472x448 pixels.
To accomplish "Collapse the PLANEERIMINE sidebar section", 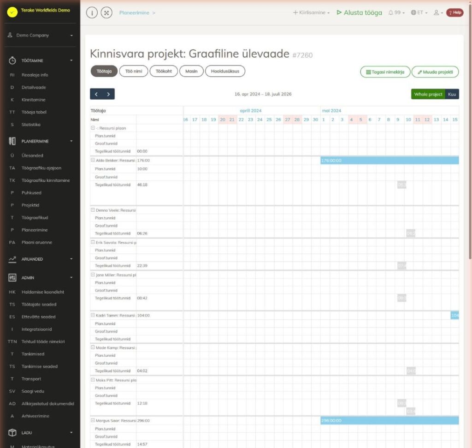I will pos(40,141).
